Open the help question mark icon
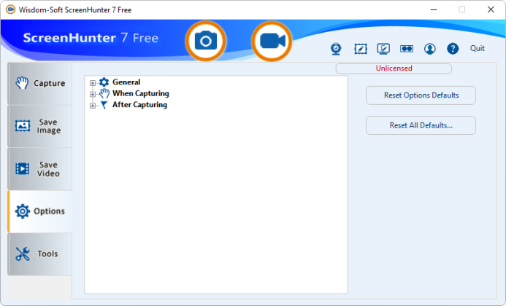The image size is (506, 306). click(453, 49)
